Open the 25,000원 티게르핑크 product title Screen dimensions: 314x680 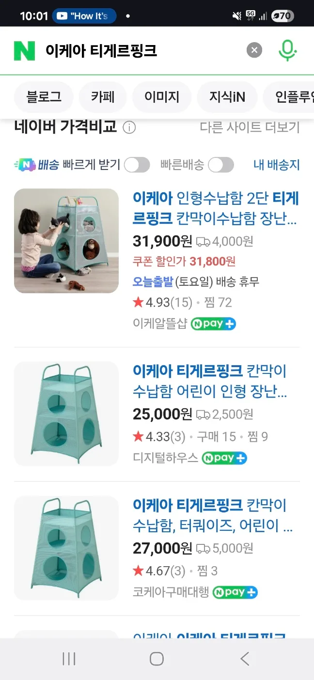point(209,381)
